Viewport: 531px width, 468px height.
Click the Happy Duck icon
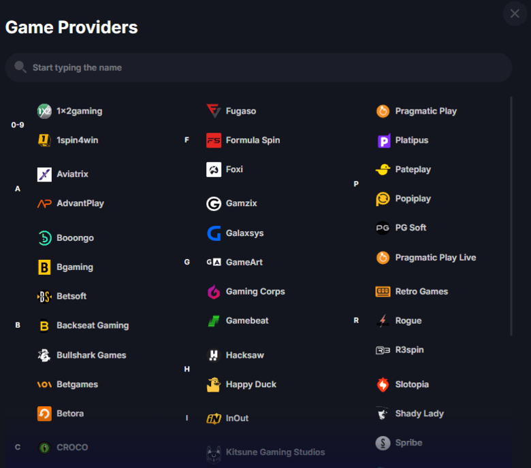pos(214,384)
